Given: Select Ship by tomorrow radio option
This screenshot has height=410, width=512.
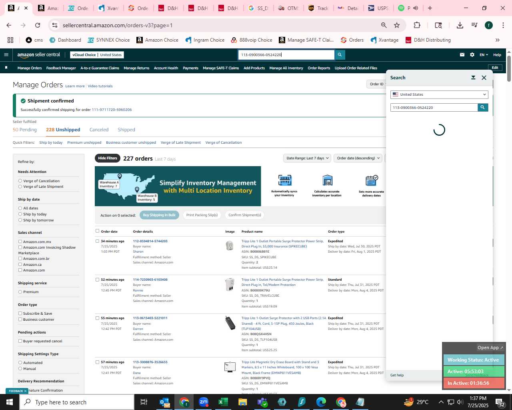Looking at the screenshot, I should click(x=20, y=220).
